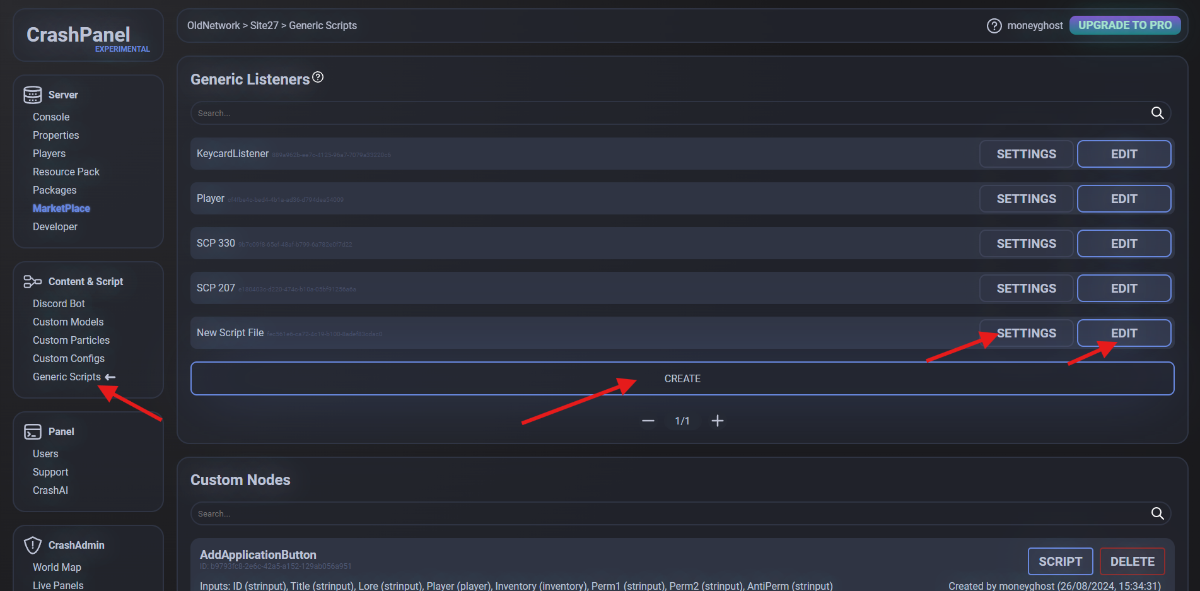Open the MarketPlace sidebar item
The width and height of the screenshot is (1200, 591).
point(61,208)
